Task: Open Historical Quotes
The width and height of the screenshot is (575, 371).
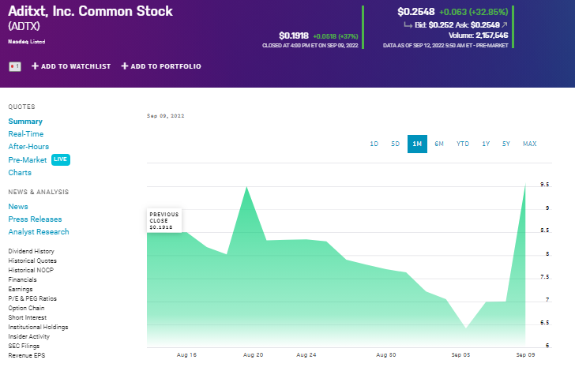Action: coord(32,260)
